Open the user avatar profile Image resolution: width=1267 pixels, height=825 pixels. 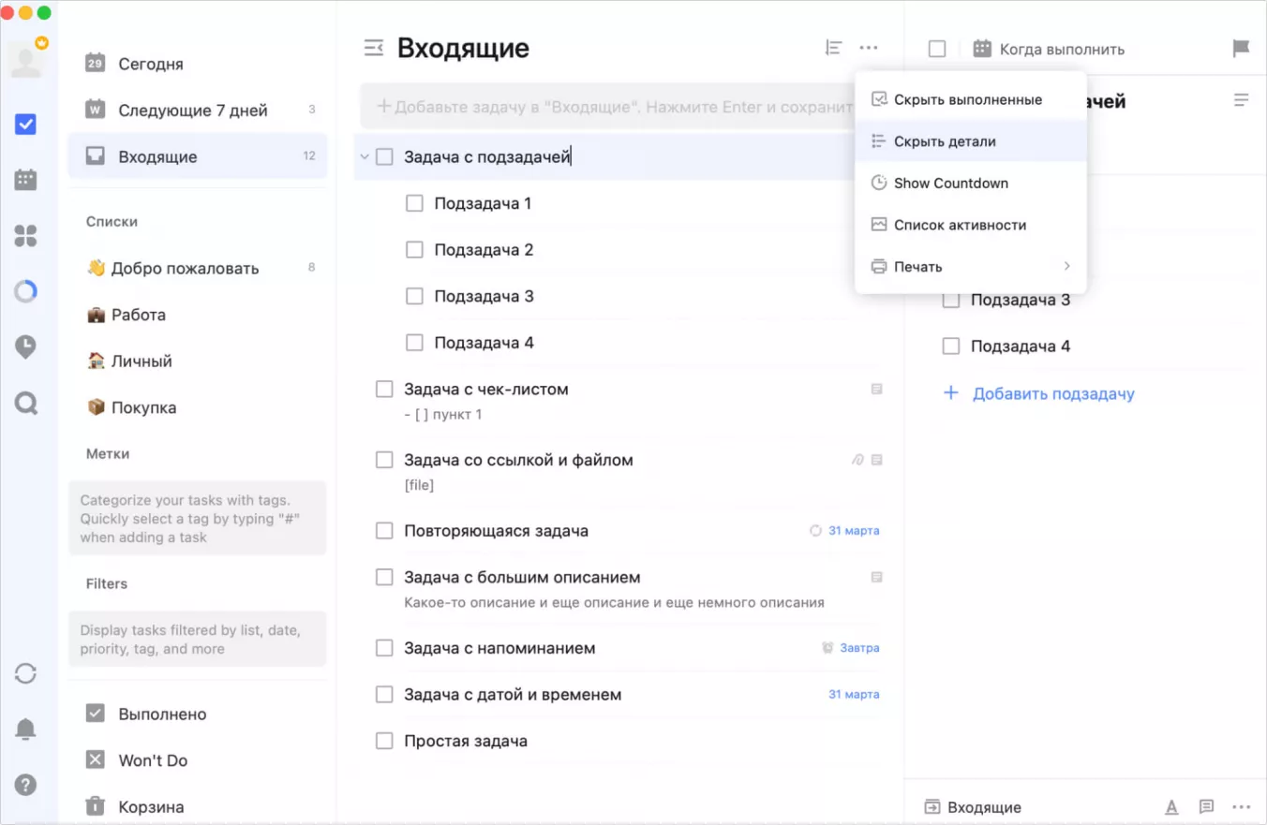26,59
